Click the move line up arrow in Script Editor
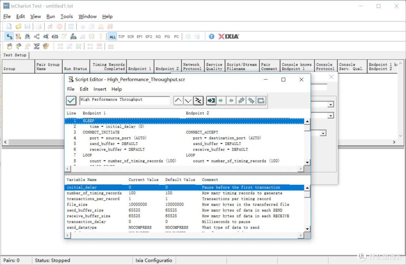 [x=178, y=101]
